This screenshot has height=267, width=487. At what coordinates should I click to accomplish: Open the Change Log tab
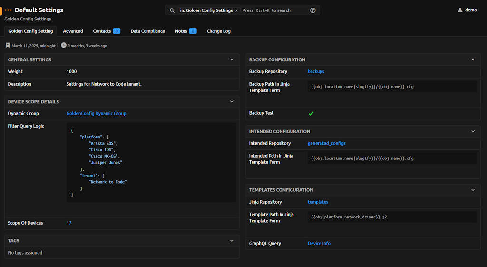point(218,31)
